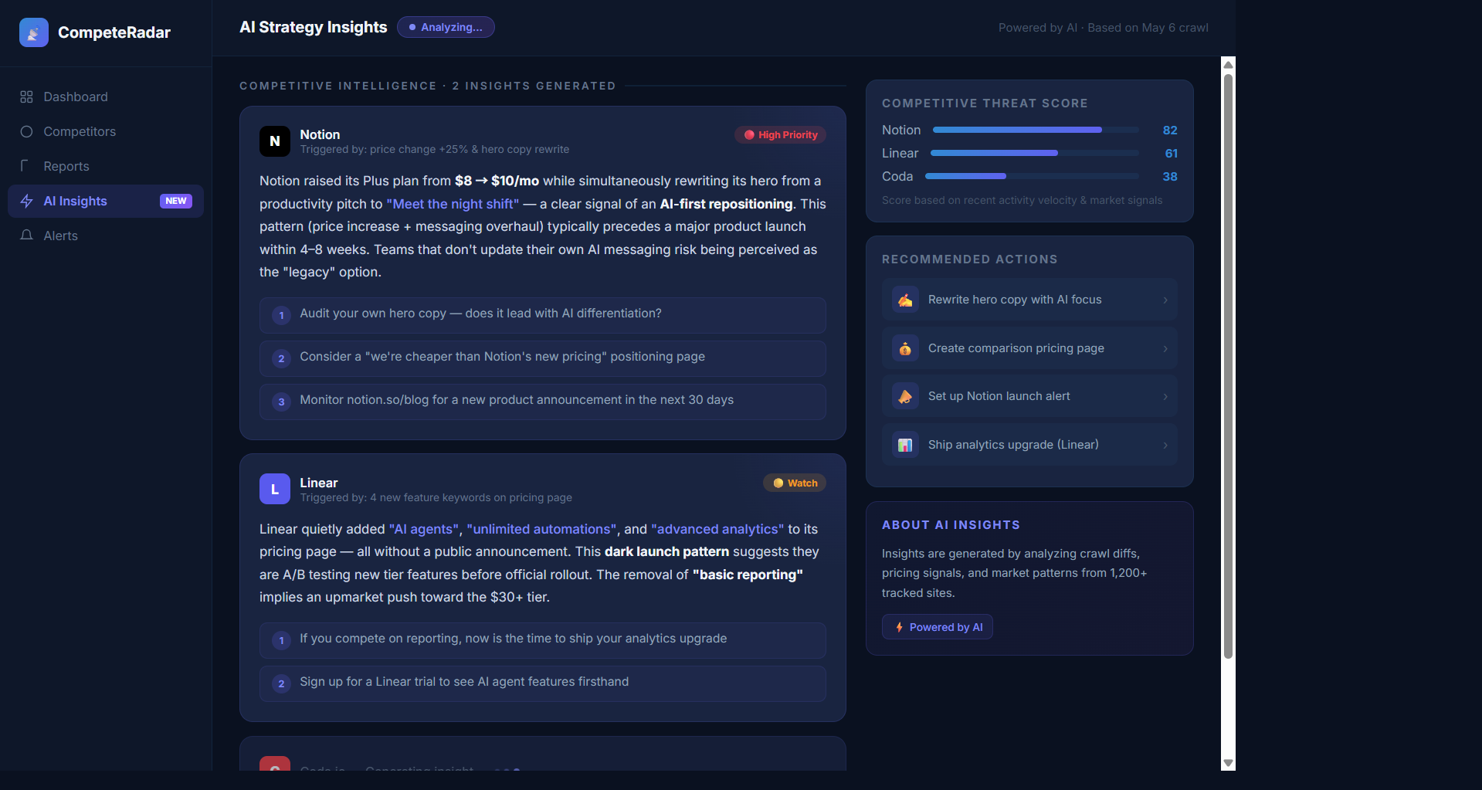This screenshot has height=790, width=1482.
Task: Click the CompeteRadar brand name
Action: [114, 32]
